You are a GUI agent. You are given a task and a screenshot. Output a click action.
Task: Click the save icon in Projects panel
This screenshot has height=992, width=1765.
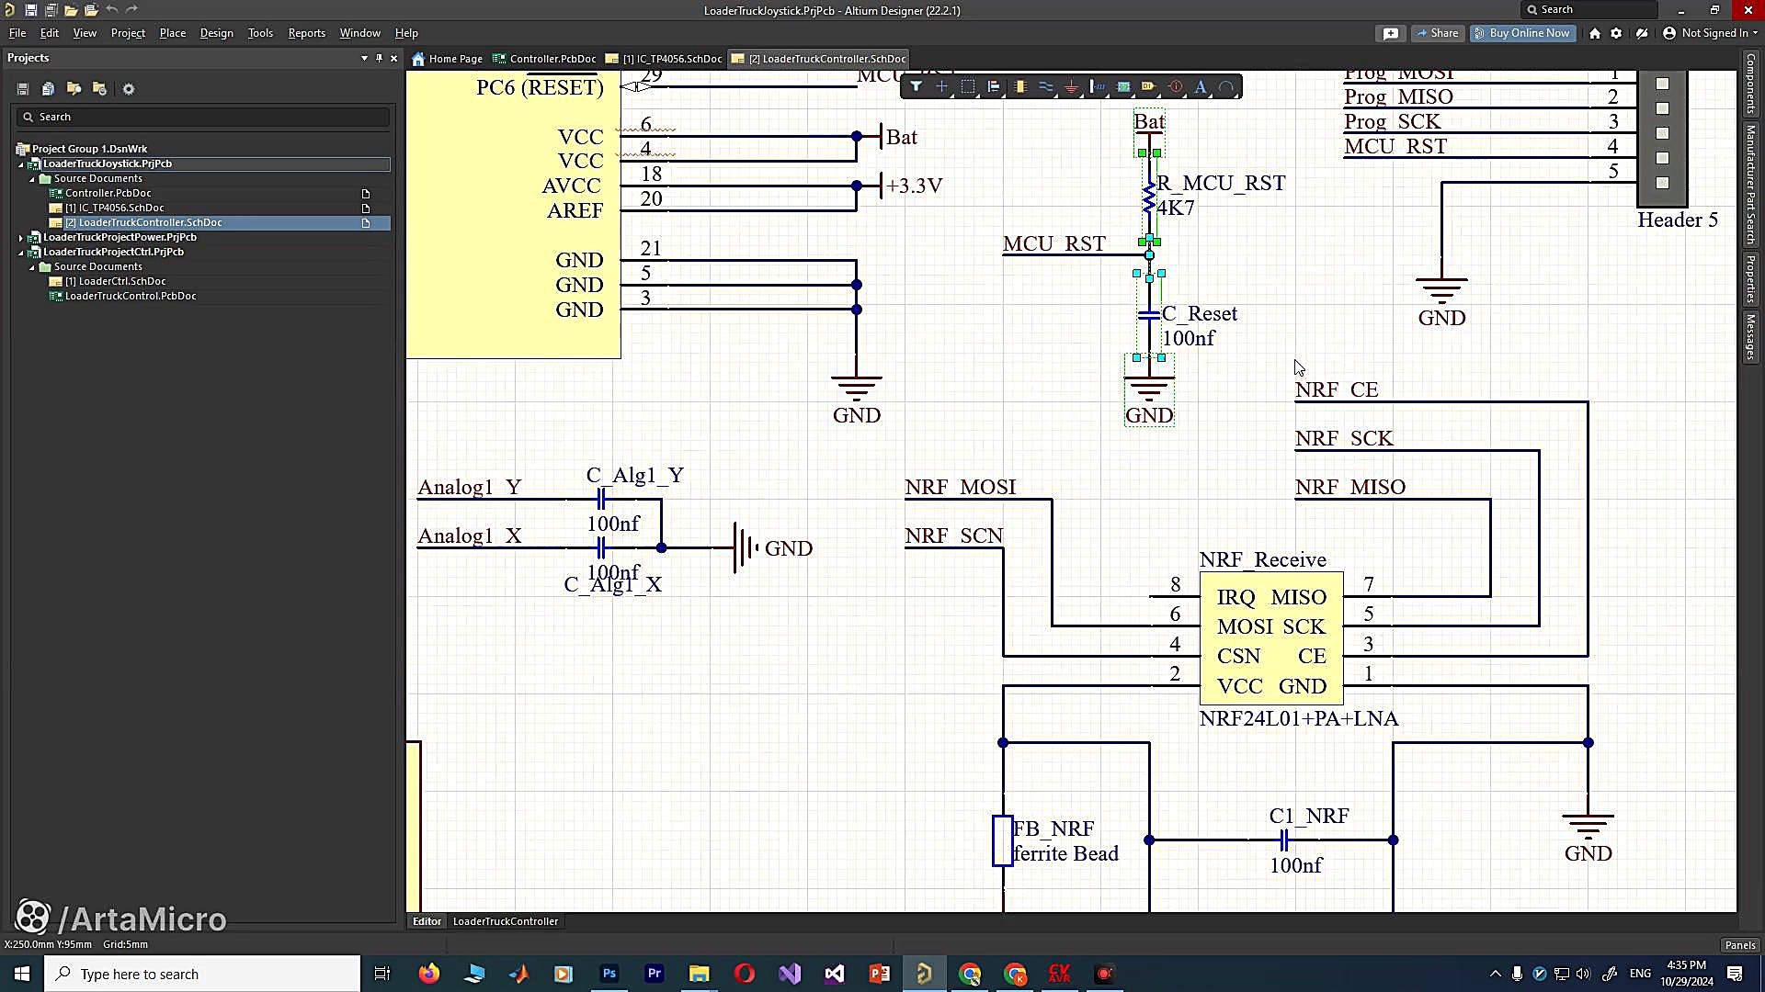(23, 89)
